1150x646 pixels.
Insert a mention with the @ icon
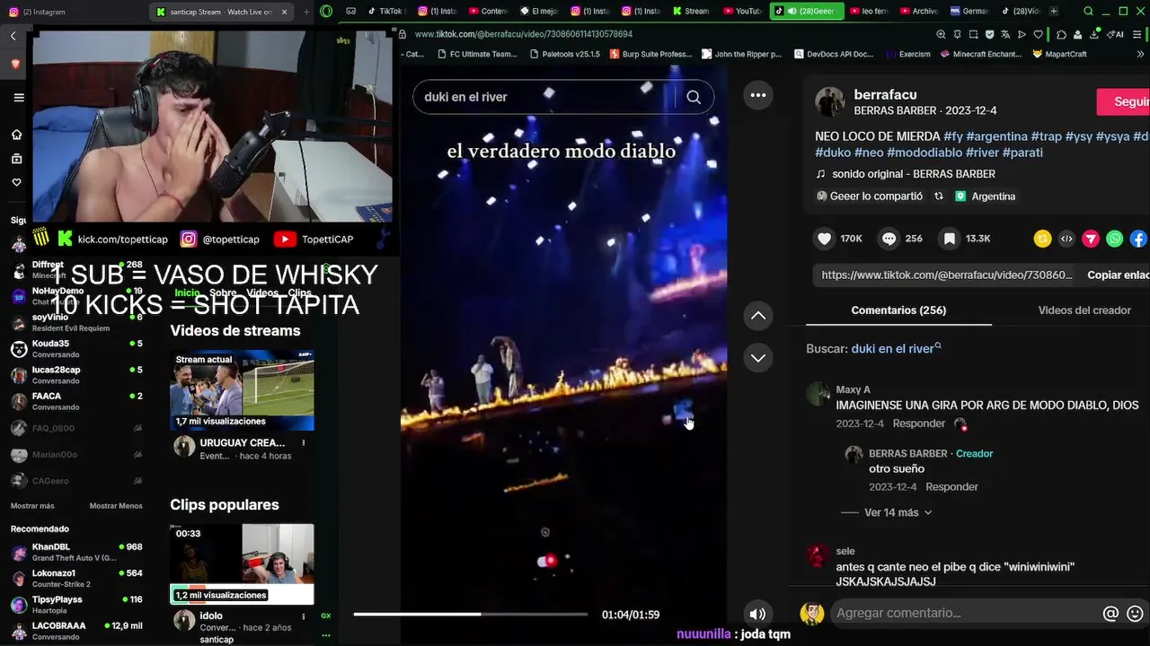click(1110, 614)
